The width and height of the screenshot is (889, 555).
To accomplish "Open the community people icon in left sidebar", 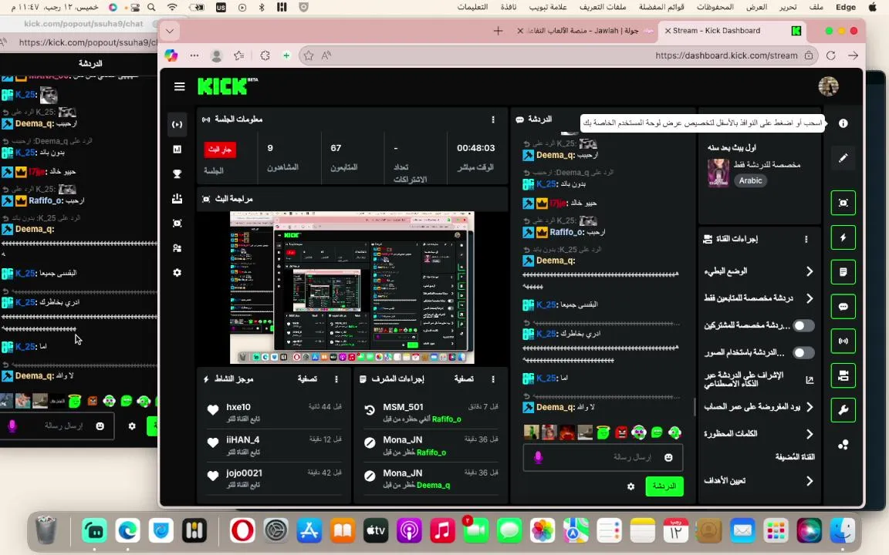I will coord(177,248).
